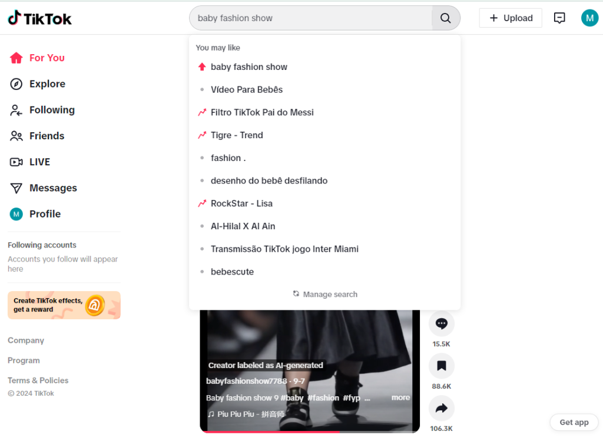Click the magnifying glass search icon

(446, 18)
